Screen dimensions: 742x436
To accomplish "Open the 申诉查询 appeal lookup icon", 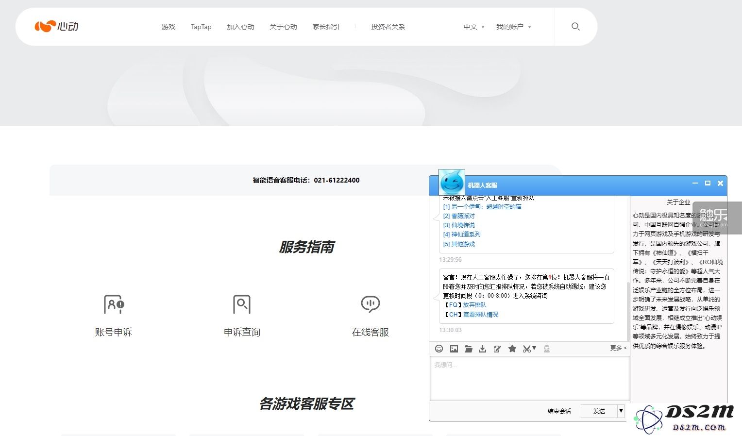I will pyautogui.click(x=242, y=304).
